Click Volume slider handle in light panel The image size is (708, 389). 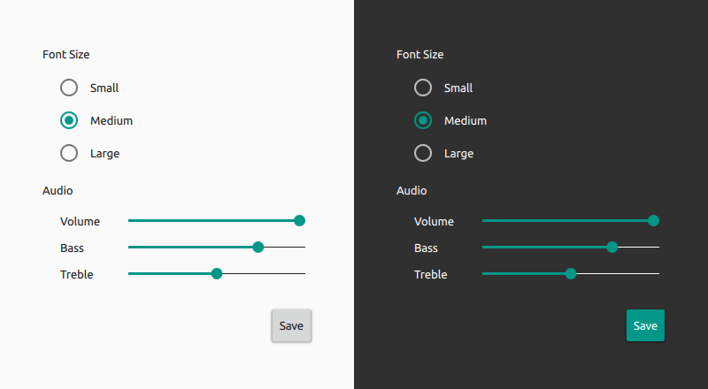[x=299, y=221]
